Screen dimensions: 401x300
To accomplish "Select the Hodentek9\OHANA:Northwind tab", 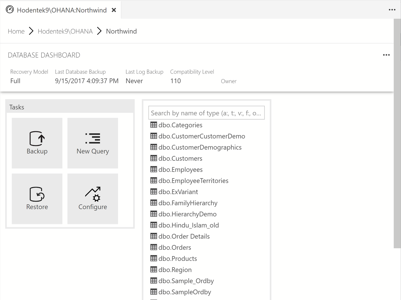I will pos(61,10).
